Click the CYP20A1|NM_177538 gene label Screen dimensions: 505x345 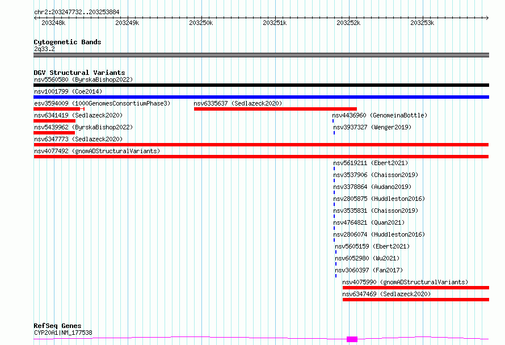(63, 333)
